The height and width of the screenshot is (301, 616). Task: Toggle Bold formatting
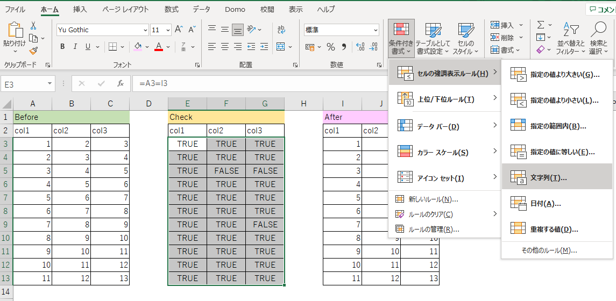click(x=62, y=47)
